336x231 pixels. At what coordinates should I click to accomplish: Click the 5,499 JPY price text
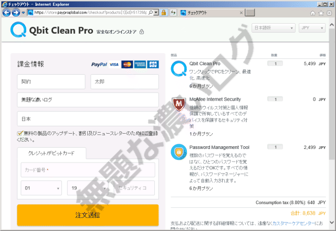coord(314,64)
